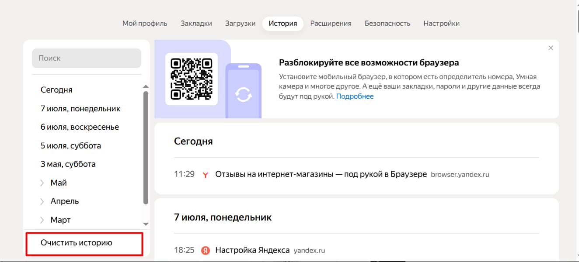Jump to 5 июля, суббота

click(x=71, y=146)
